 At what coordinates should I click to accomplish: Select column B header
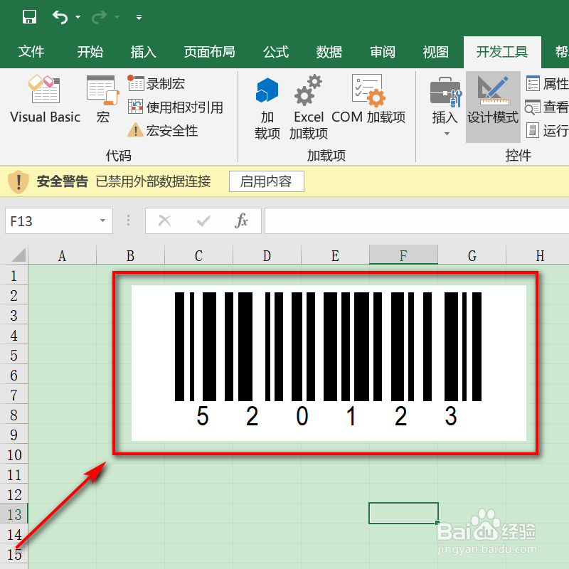tap(130, 255)
